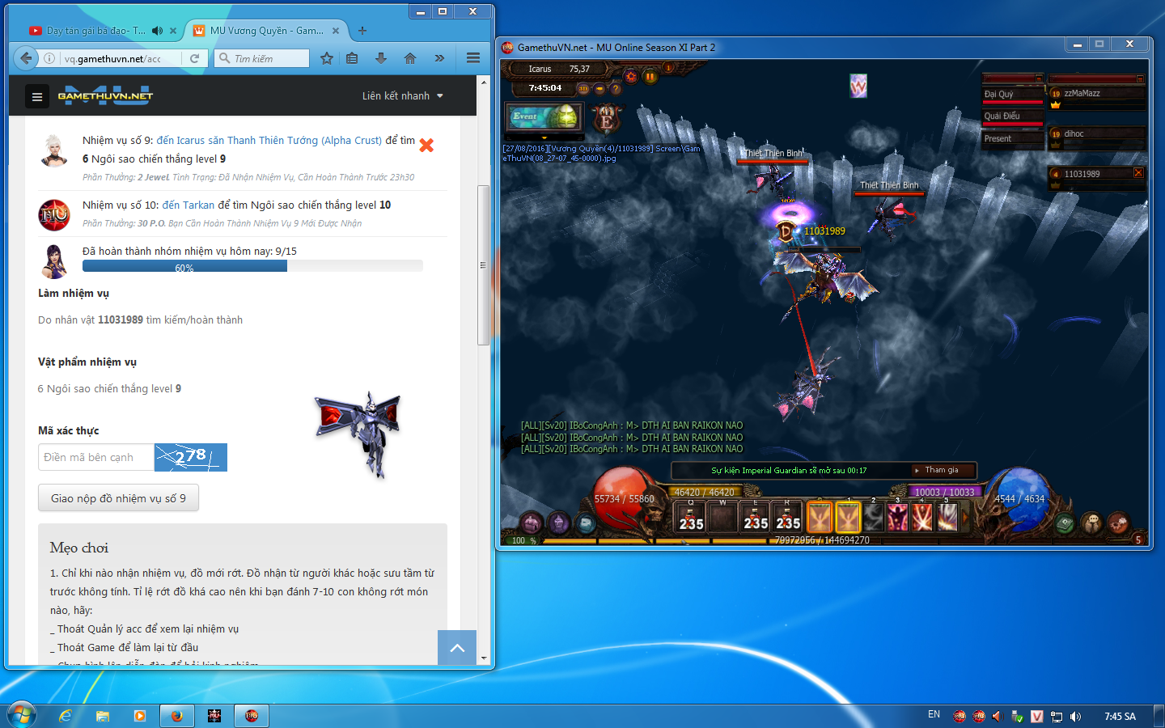
Task: Click the red E shield emblem icon
Action: coord(606,120)
